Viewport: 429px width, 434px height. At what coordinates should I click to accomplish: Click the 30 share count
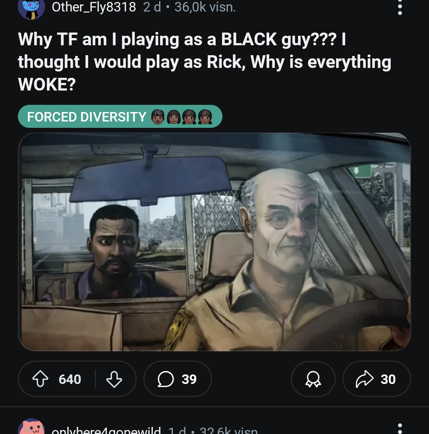point(388,379)
